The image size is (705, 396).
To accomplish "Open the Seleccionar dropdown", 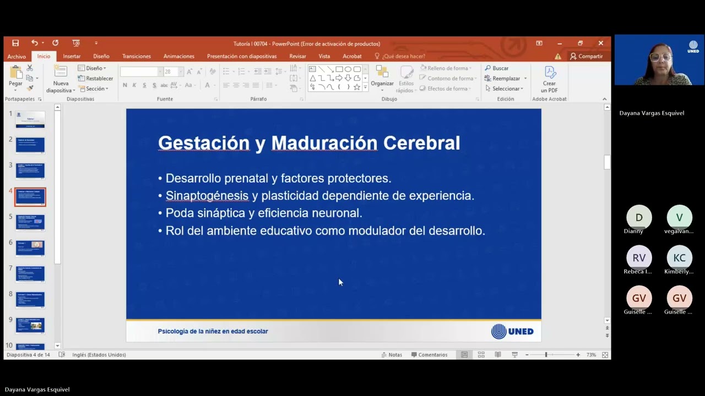I will 503,89.
